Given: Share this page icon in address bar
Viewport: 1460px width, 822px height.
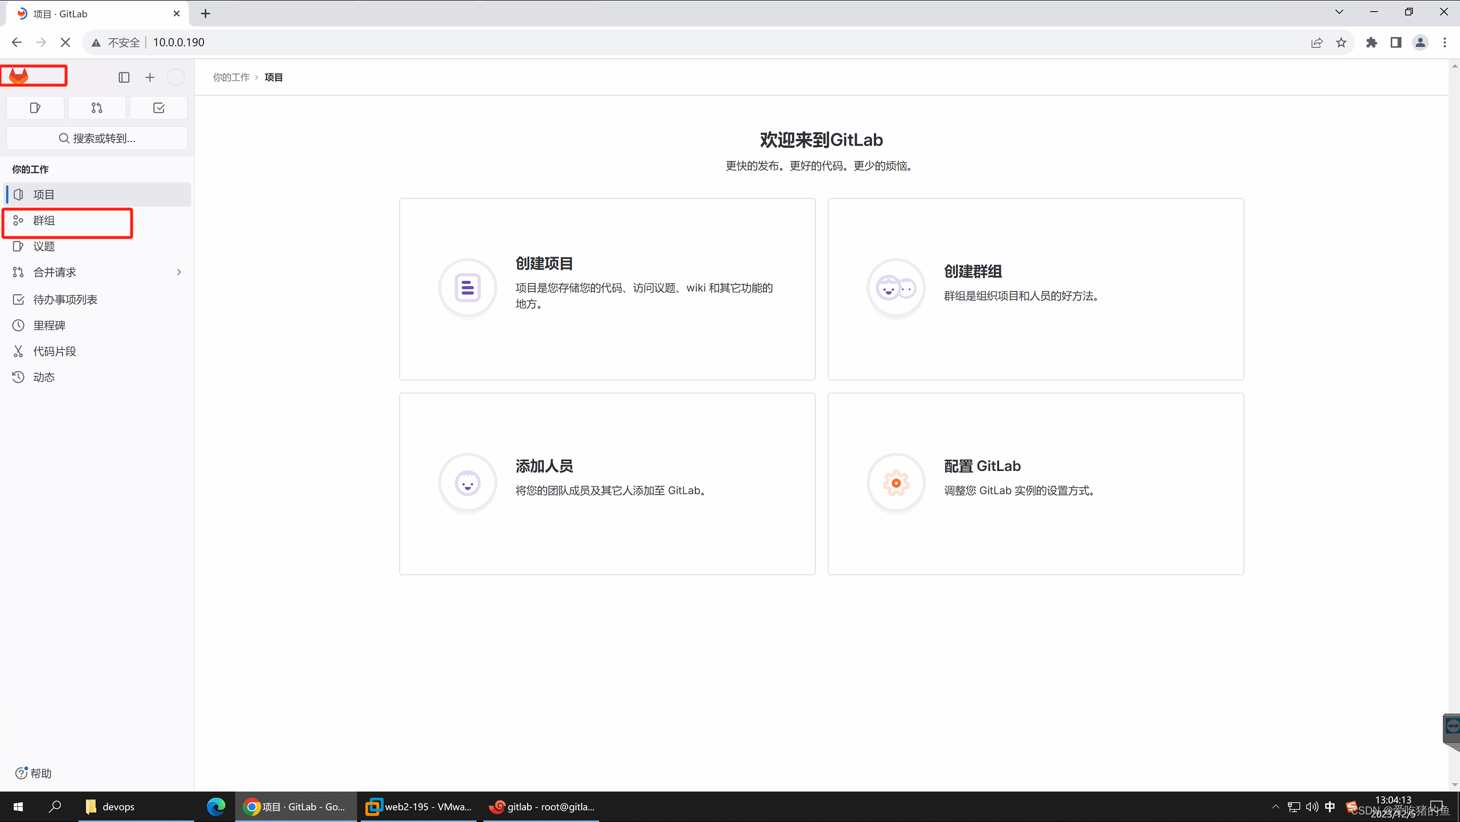Looking at the screenshot, I should (x=1317, y=42).
